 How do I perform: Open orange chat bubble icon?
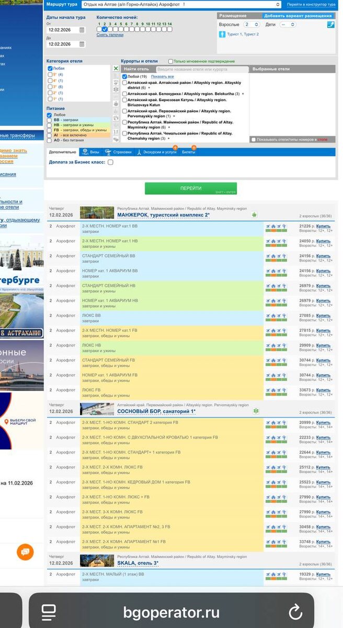click(x=25, y=552)
